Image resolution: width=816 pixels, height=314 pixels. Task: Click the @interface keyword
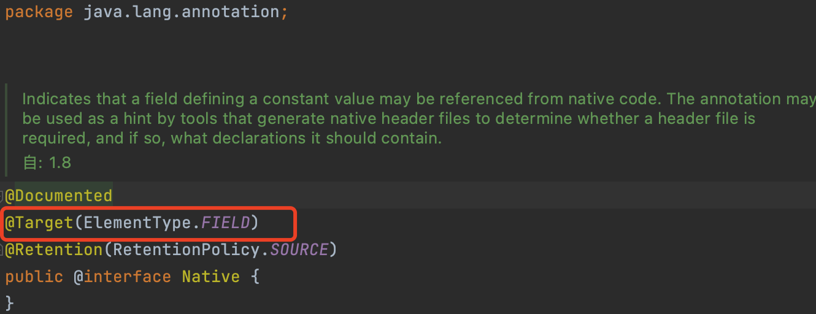[x=123, y=277]
